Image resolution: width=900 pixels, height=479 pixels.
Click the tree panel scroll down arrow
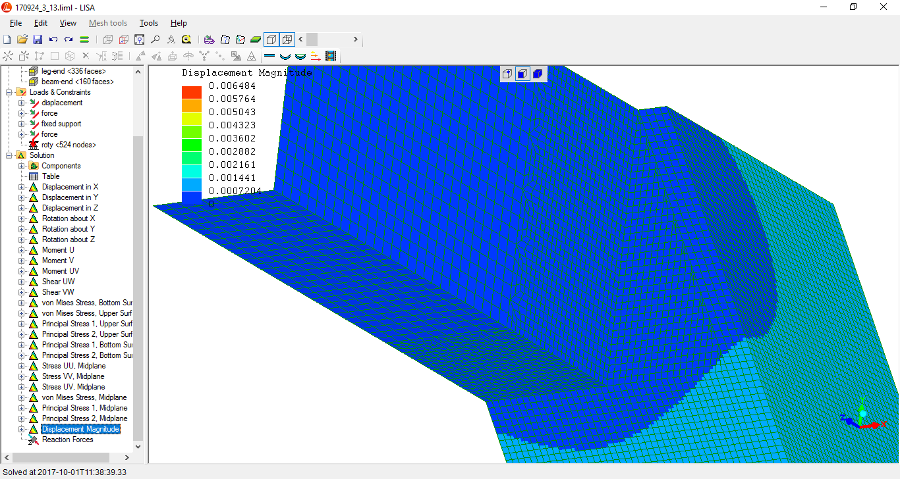coord(138,447)
